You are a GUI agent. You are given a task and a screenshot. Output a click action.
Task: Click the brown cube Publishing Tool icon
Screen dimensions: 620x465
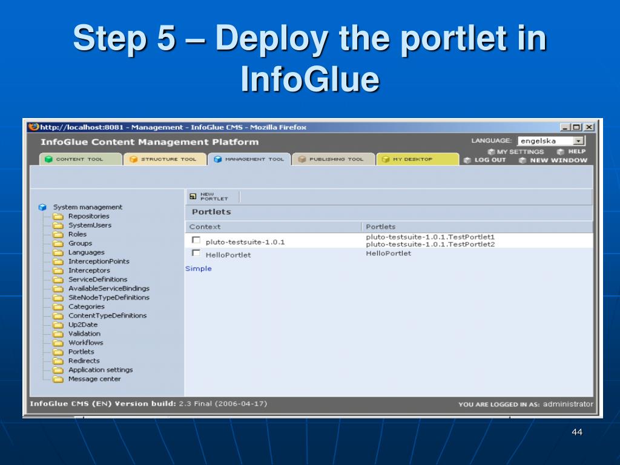(302, 159)
